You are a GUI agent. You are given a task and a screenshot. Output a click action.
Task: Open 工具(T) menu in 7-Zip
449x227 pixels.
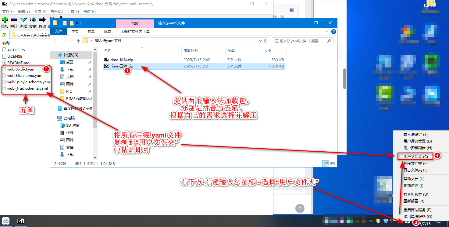click(73, 12)
